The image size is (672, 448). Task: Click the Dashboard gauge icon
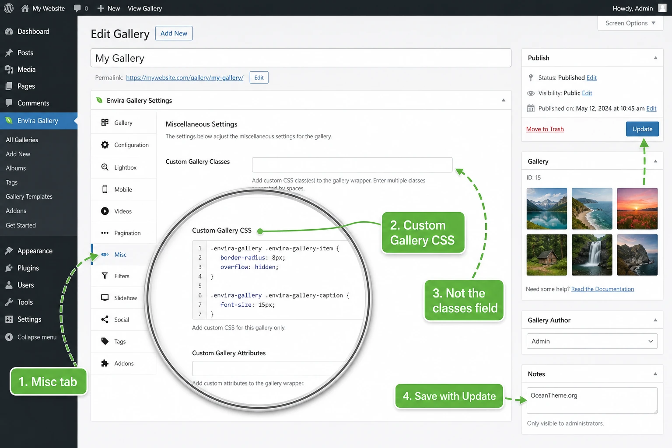(9, 31)
